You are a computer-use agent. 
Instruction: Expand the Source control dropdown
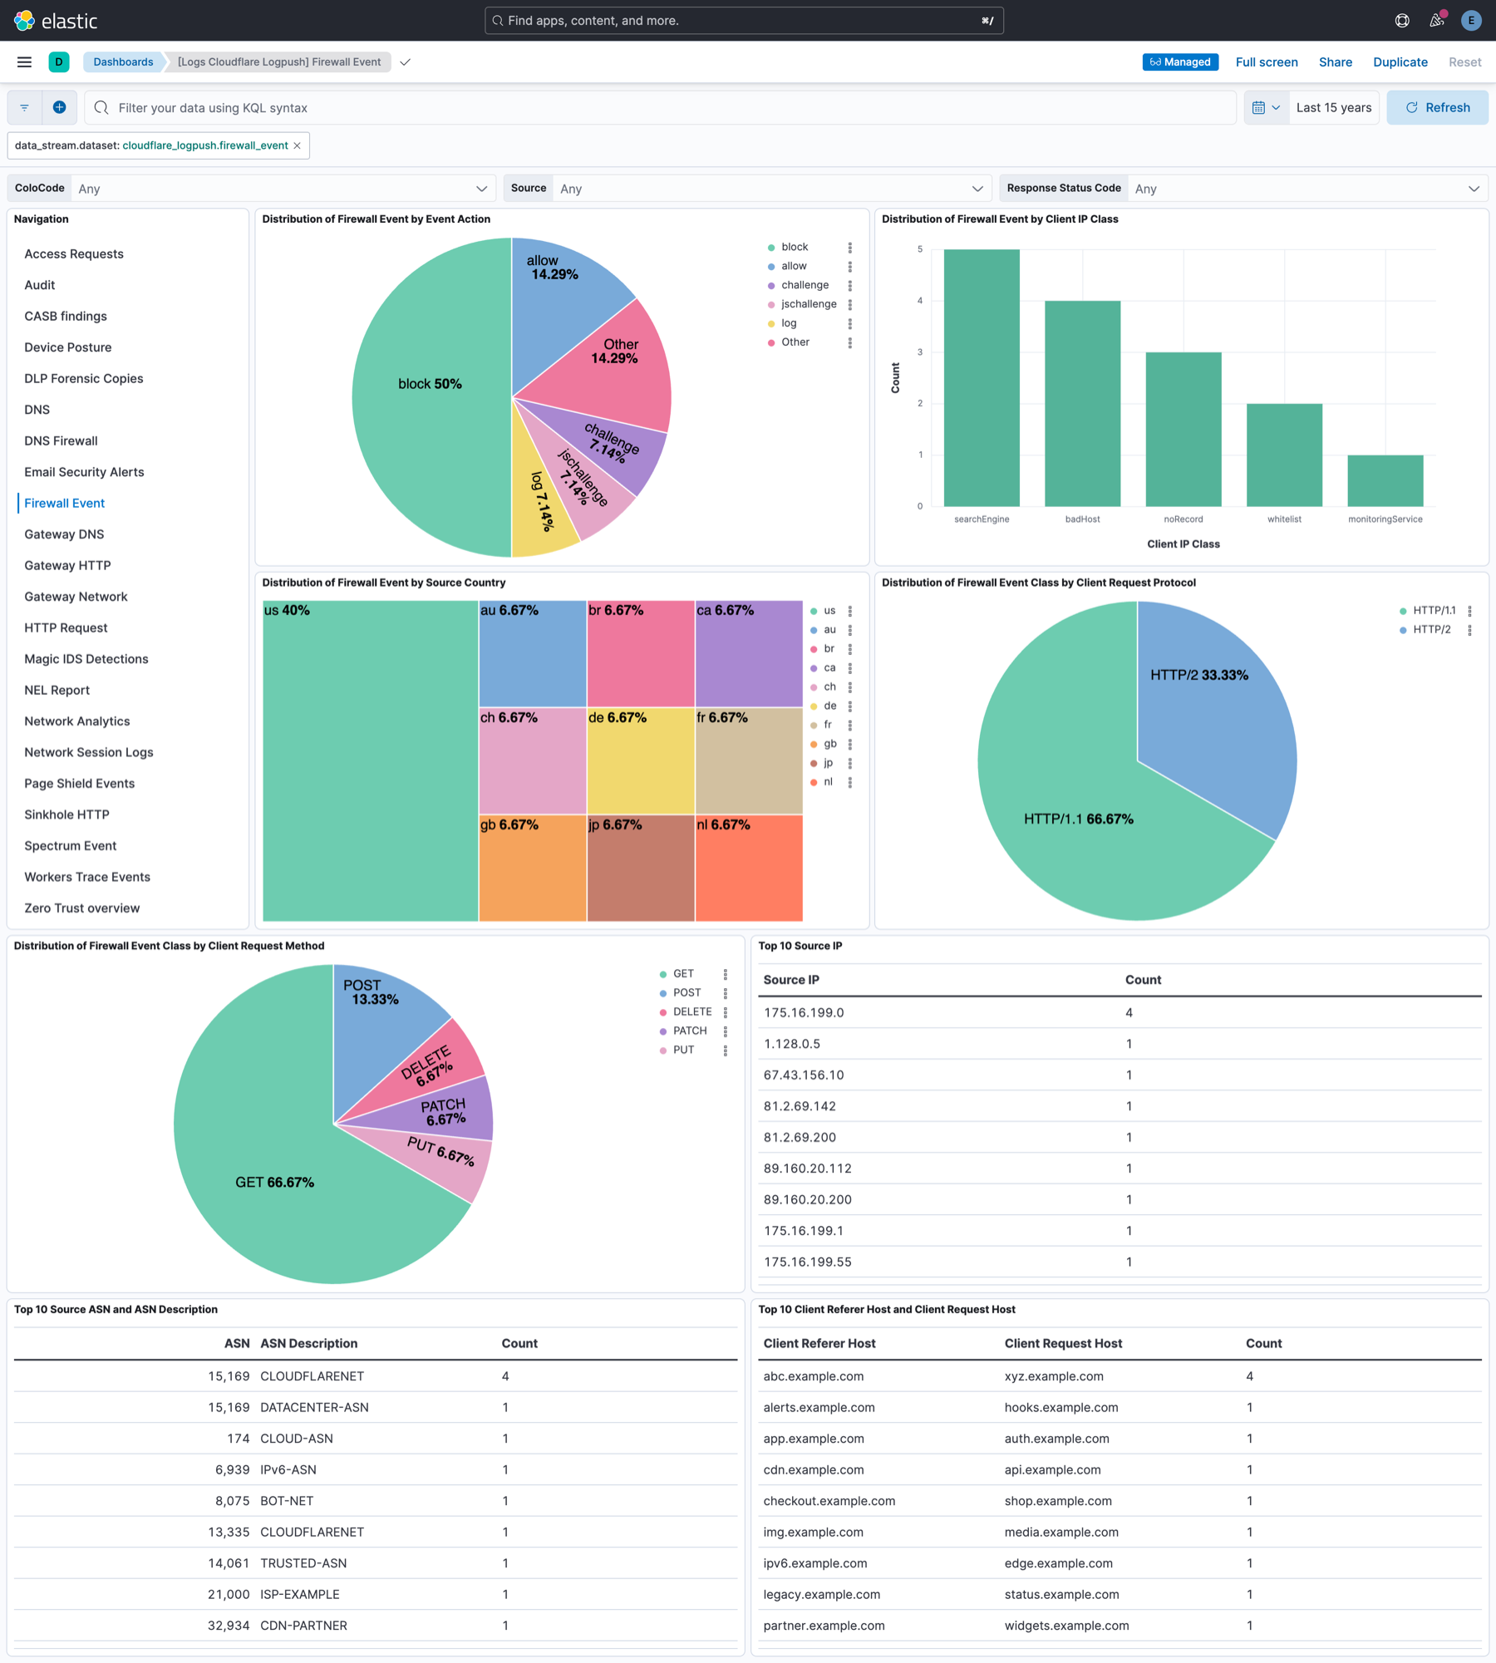click(772, 189)
